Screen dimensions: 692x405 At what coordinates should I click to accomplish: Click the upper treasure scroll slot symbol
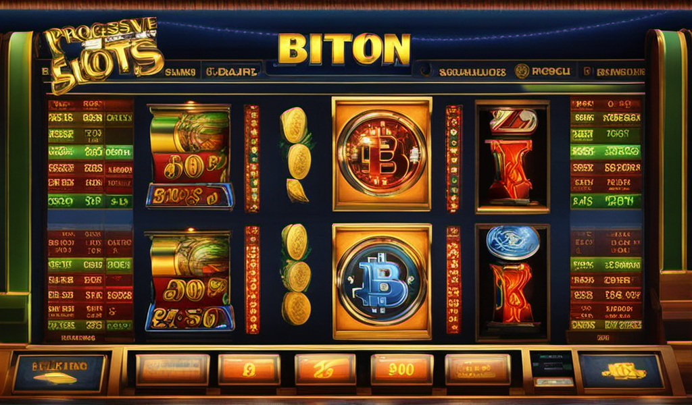click(x=190, y=157)
